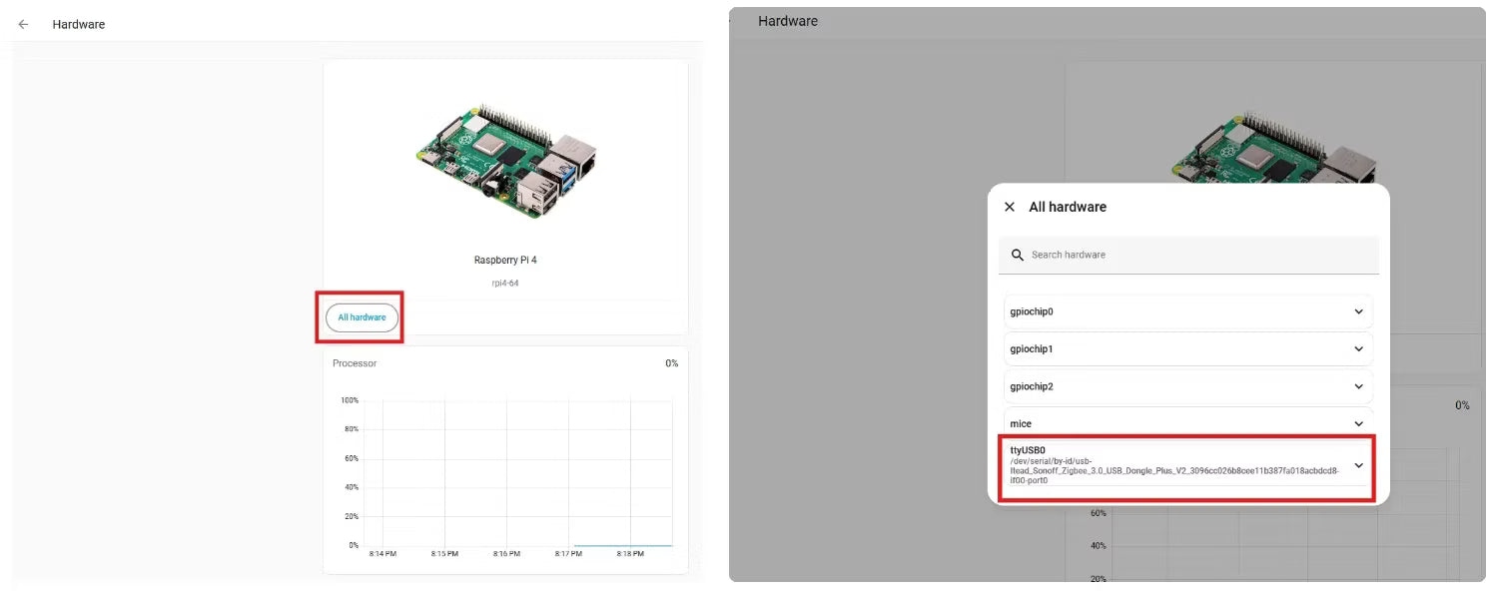1491x595 pixels.
Task: Click the Raspberry Pi 4 board image
Action: click(506, 160)
